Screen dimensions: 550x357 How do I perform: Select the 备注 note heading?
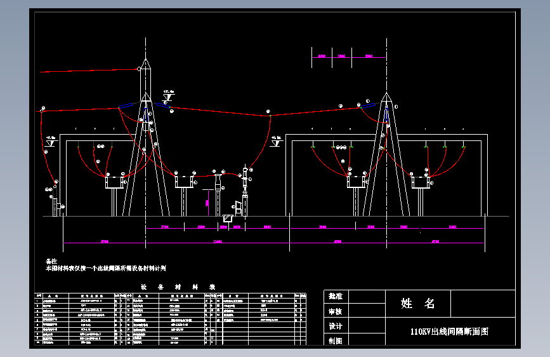51,261
